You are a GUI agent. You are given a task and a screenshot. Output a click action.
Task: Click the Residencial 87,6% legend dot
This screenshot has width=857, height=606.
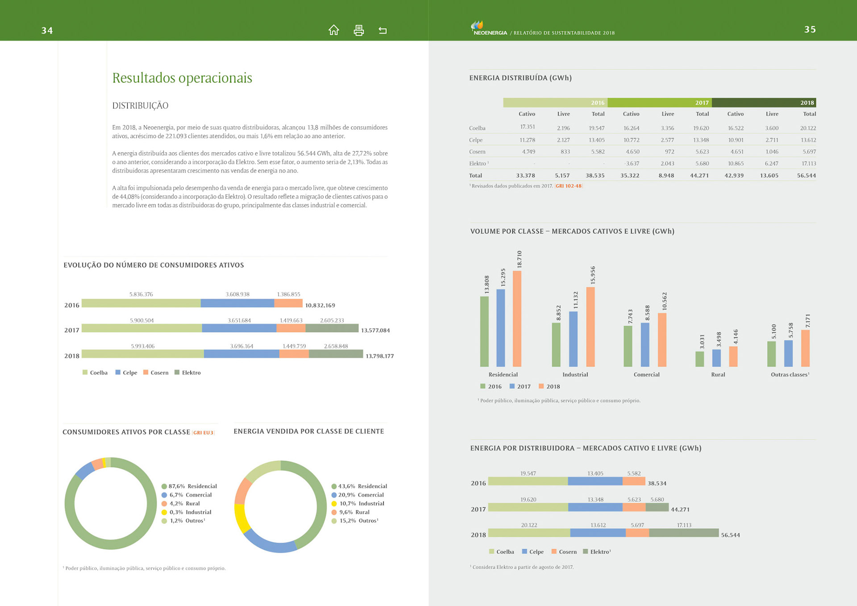click(164, 486)
